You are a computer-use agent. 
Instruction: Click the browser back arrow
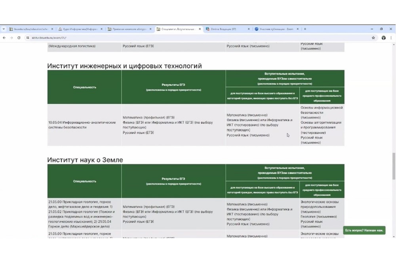click(x=4, y=38)
